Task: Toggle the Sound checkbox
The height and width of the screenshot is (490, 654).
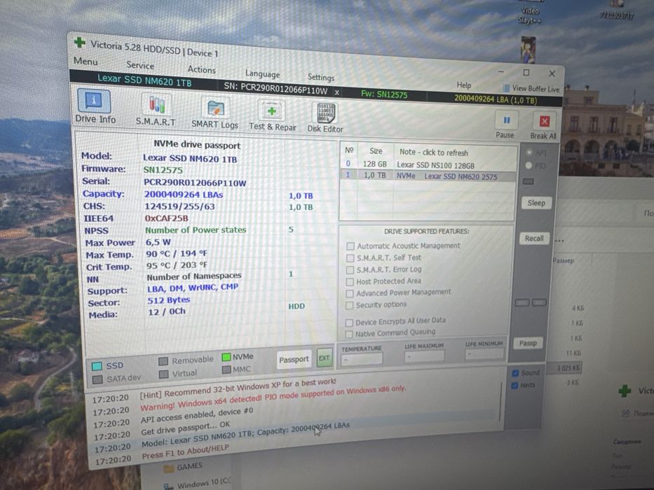Action: pos(515,373)
